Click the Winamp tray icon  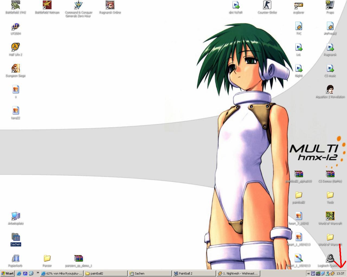[x=332, y=273]
